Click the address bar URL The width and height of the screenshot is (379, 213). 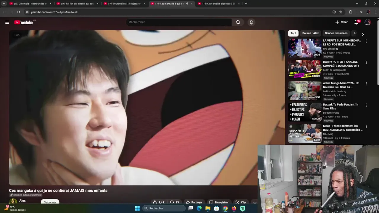click(54, 12)
